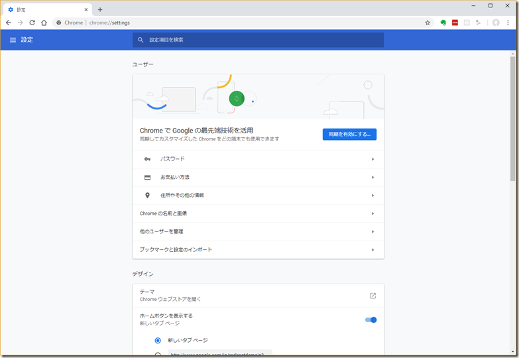Open 他のユーザーを管理 setting
The image size is (519, 358).
pyautogui.click(x=259, y=232)
